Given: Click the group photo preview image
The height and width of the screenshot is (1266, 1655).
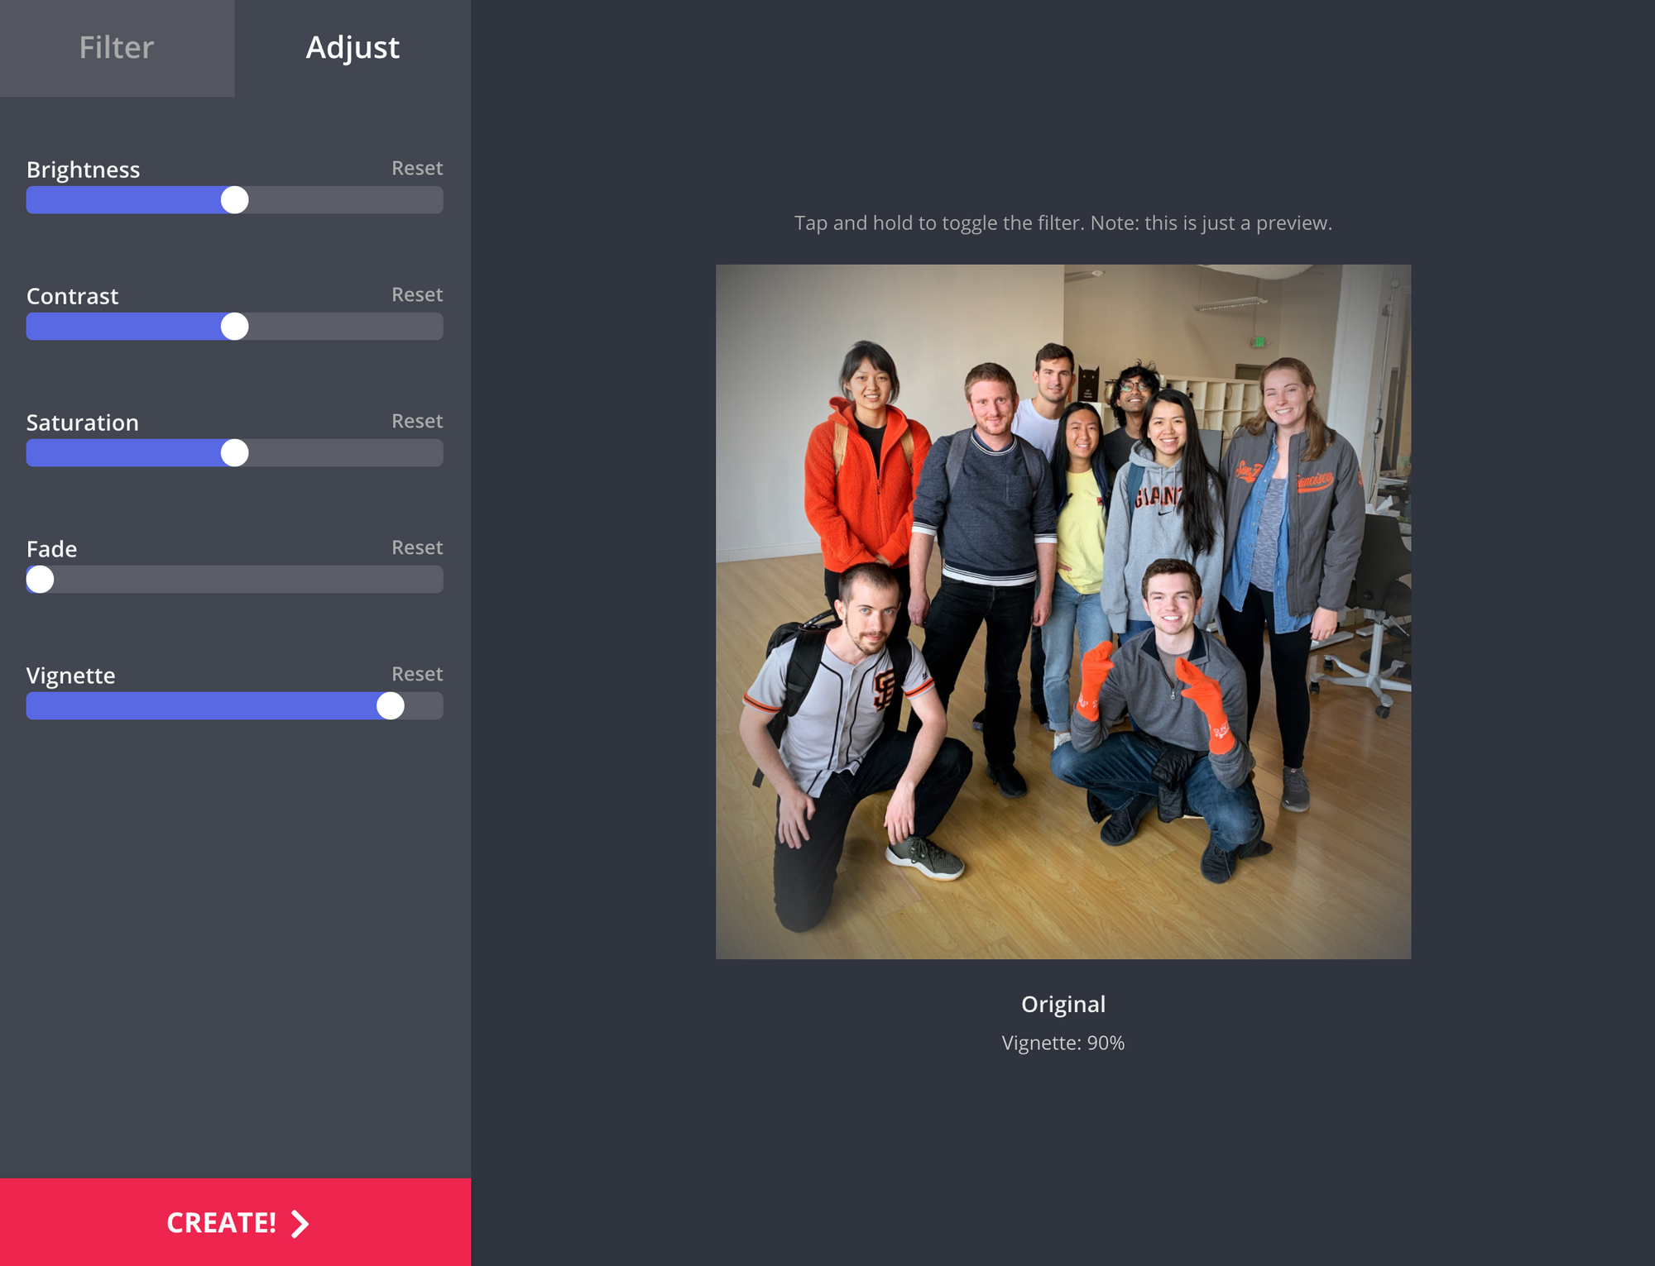Looking at the screenshot, I should (1063, 612).
